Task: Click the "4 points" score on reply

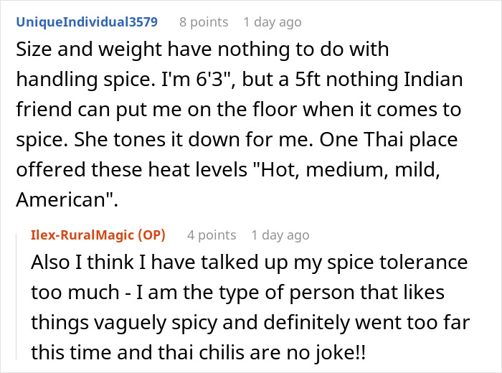Action: pyautogui.click(x=211, y=235)
